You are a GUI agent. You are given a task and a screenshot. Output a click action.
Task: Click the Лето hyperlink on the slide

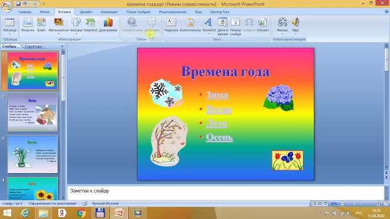coord(217,123)
